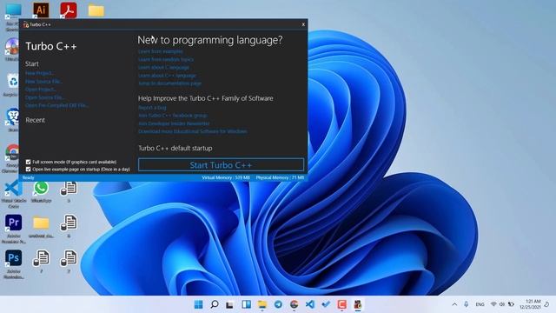The width and height of the screenshot is (556, 313).
Task: Select the Adobe Illustrator desktop icon
Action: point(41,10)
